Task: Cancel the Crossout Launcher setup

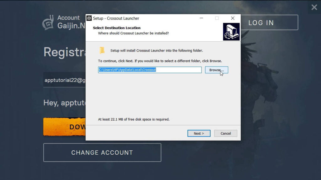Action: (x=225, y=133)
